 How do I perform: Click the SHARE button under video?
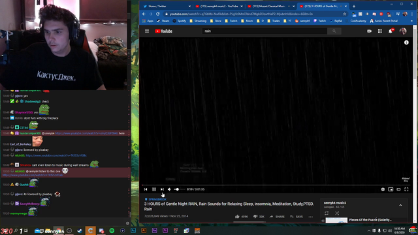click(277, 216)
